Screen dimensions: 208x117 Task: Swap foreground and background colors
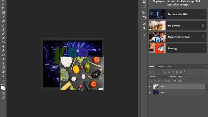tap(5, 84)
